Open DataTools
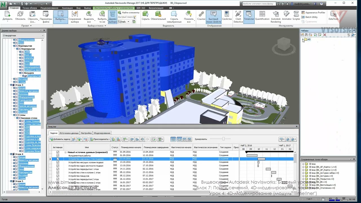Image resolution: width=361 pixels, height=203 pixels. [x=333, y=16]
